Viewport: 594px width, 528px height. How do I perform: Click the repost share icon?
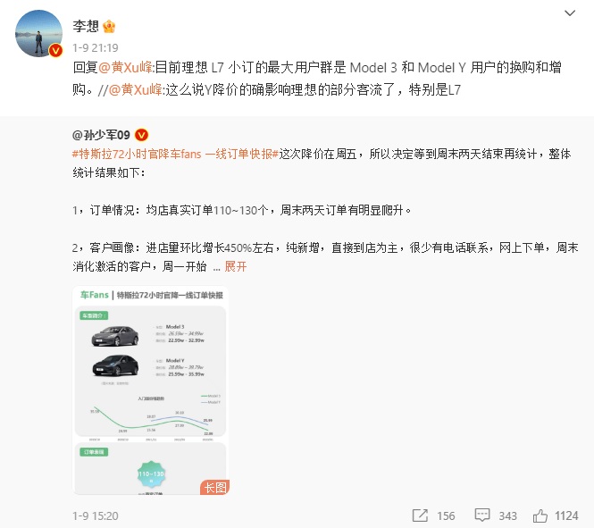pyautogui.click(x=420, y=515)
